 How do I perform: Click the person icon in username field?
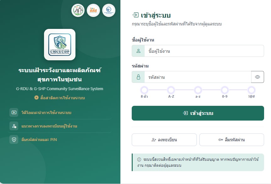(138, 51)
